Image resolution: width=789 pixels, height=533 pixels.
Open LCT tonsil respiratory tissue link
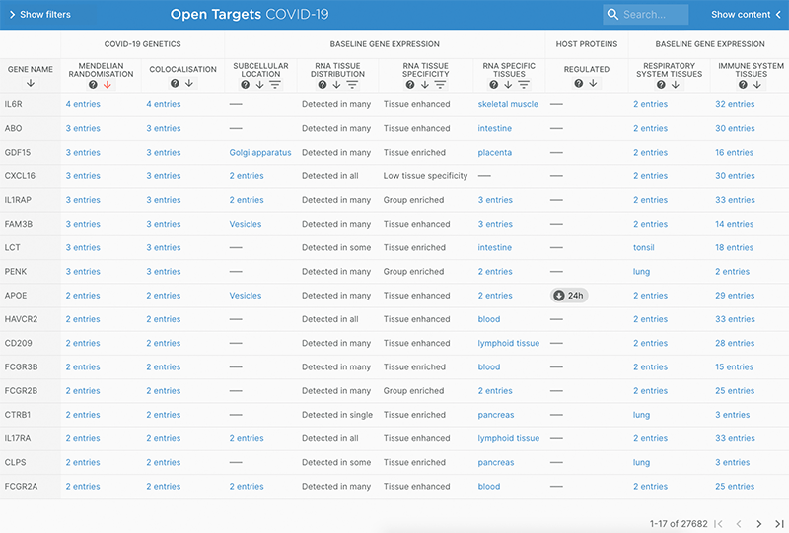point(644,247)
